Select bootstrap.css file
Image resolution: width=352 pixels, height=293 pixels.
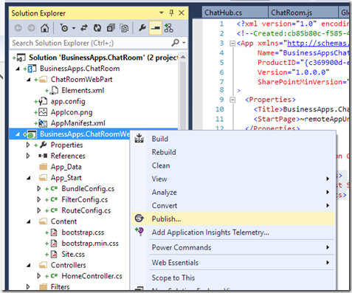[83, 232]
